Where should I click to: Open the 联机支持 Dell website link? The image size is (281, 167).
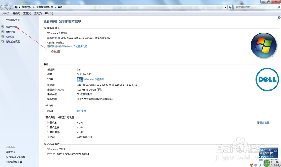coord(81,111)
